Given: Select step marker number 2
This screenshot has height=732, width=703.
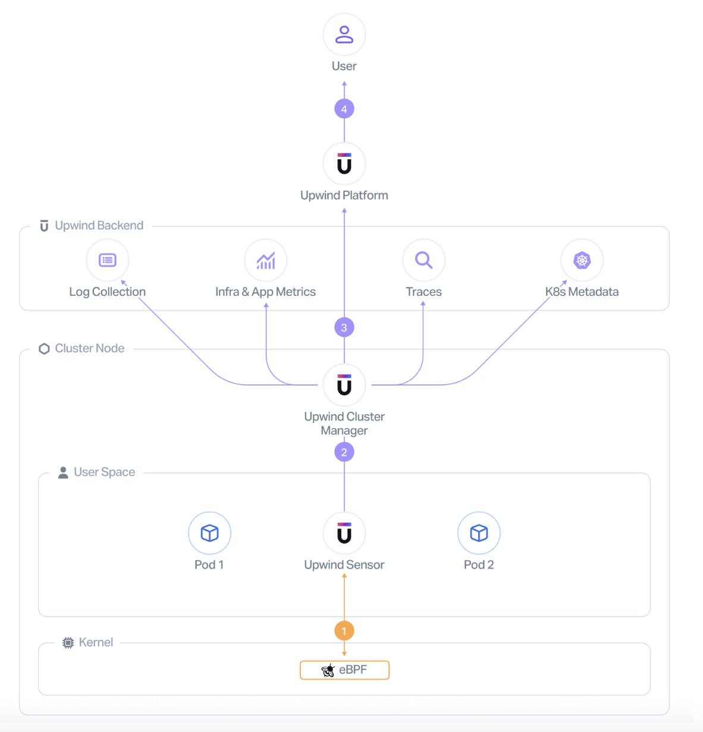Looking at the screenshot, I should tap(344, 452).
